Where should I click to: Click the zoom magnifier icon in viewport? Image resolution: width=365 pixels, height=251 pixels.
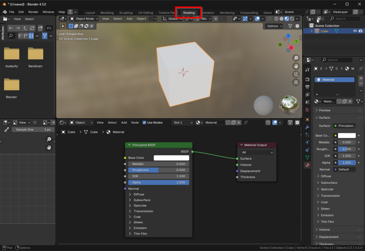(296, 58)
